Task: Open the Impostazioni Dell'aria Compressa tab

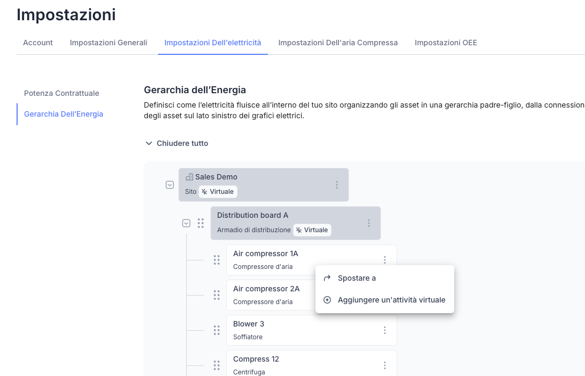Action: [338, 43]
